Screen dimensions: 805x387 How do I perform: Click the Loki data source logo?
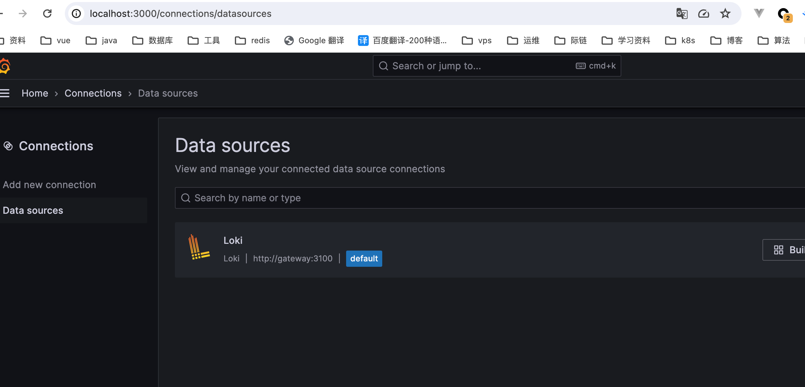coord(199,248)
